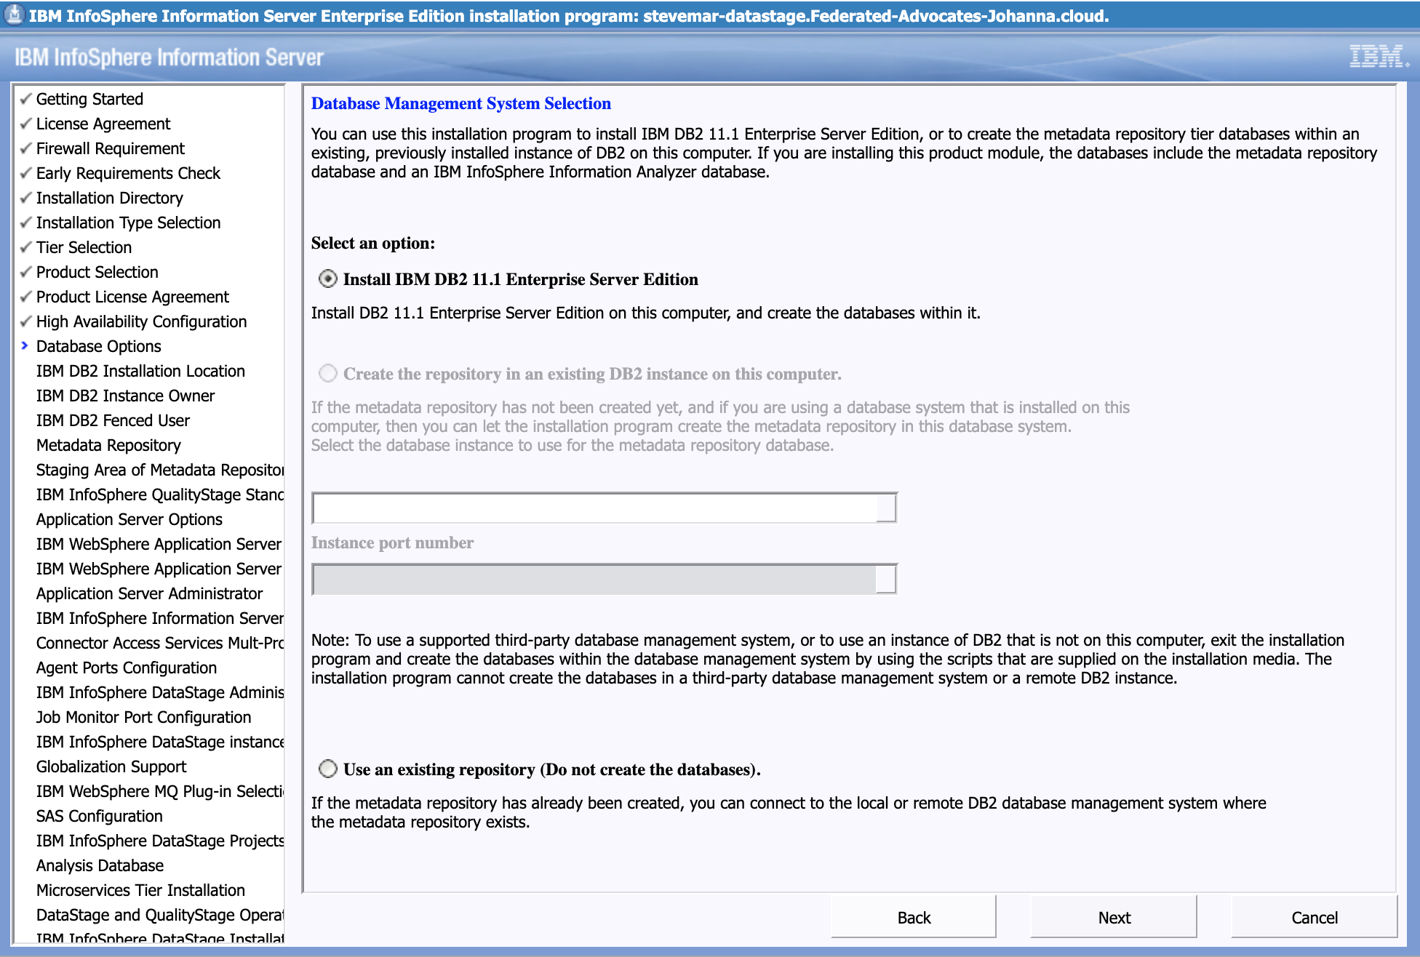Click the checkmark beside Product License Agreement
This screenshot has width=1420, height=957.
click(26, 297)
